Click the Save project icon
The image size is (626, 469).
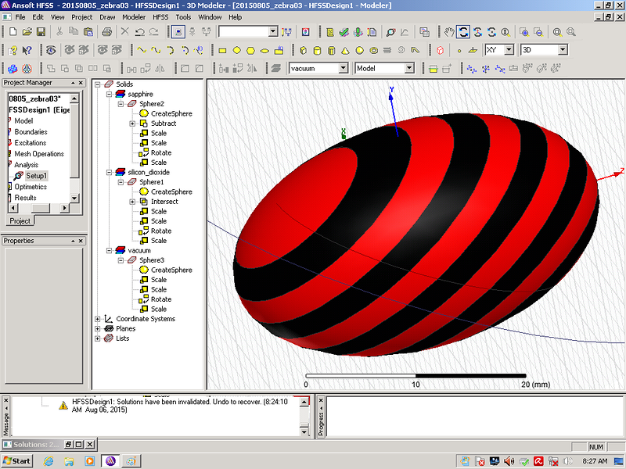[x=41, y=32]
